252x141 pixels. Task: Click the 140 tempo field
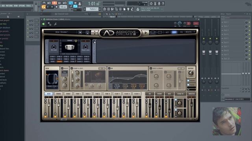[x=63, y=7]
